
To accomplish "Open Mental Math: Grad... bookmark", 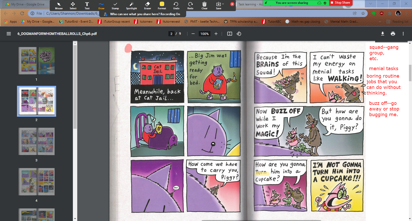I will (341, 22).
